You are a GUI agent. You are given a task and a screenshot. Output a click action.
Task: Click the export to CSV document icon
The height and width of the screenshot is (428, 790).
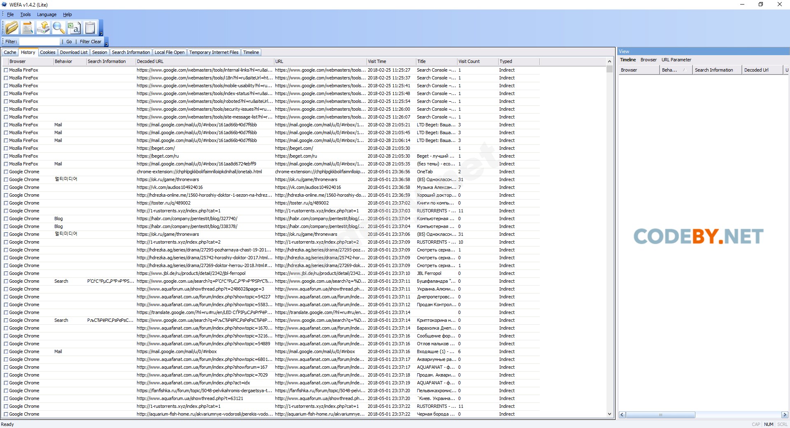tap(74, 28)
